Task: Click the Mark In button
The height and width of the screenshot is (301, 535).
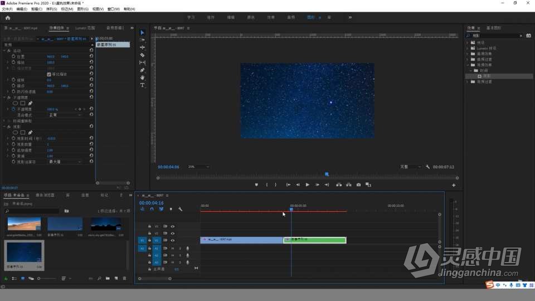Action: (266, 185)
